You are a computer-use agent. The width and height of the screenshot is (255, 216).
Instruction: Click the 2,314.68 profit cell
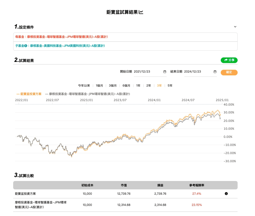click(160, 205)
